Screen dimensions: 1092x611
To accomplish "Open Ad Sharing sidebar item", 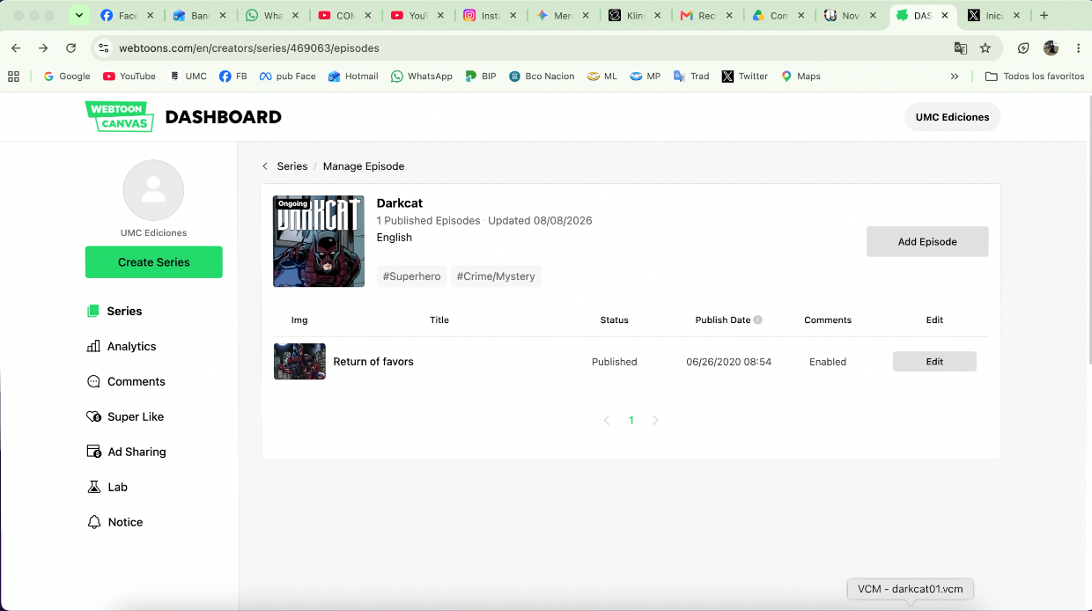I will click(x=136, y=452).
